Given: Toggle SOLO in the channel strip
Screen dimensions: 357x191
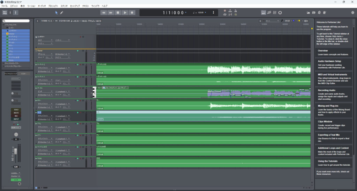Looking at the screenshot, I should click(16, 110).
